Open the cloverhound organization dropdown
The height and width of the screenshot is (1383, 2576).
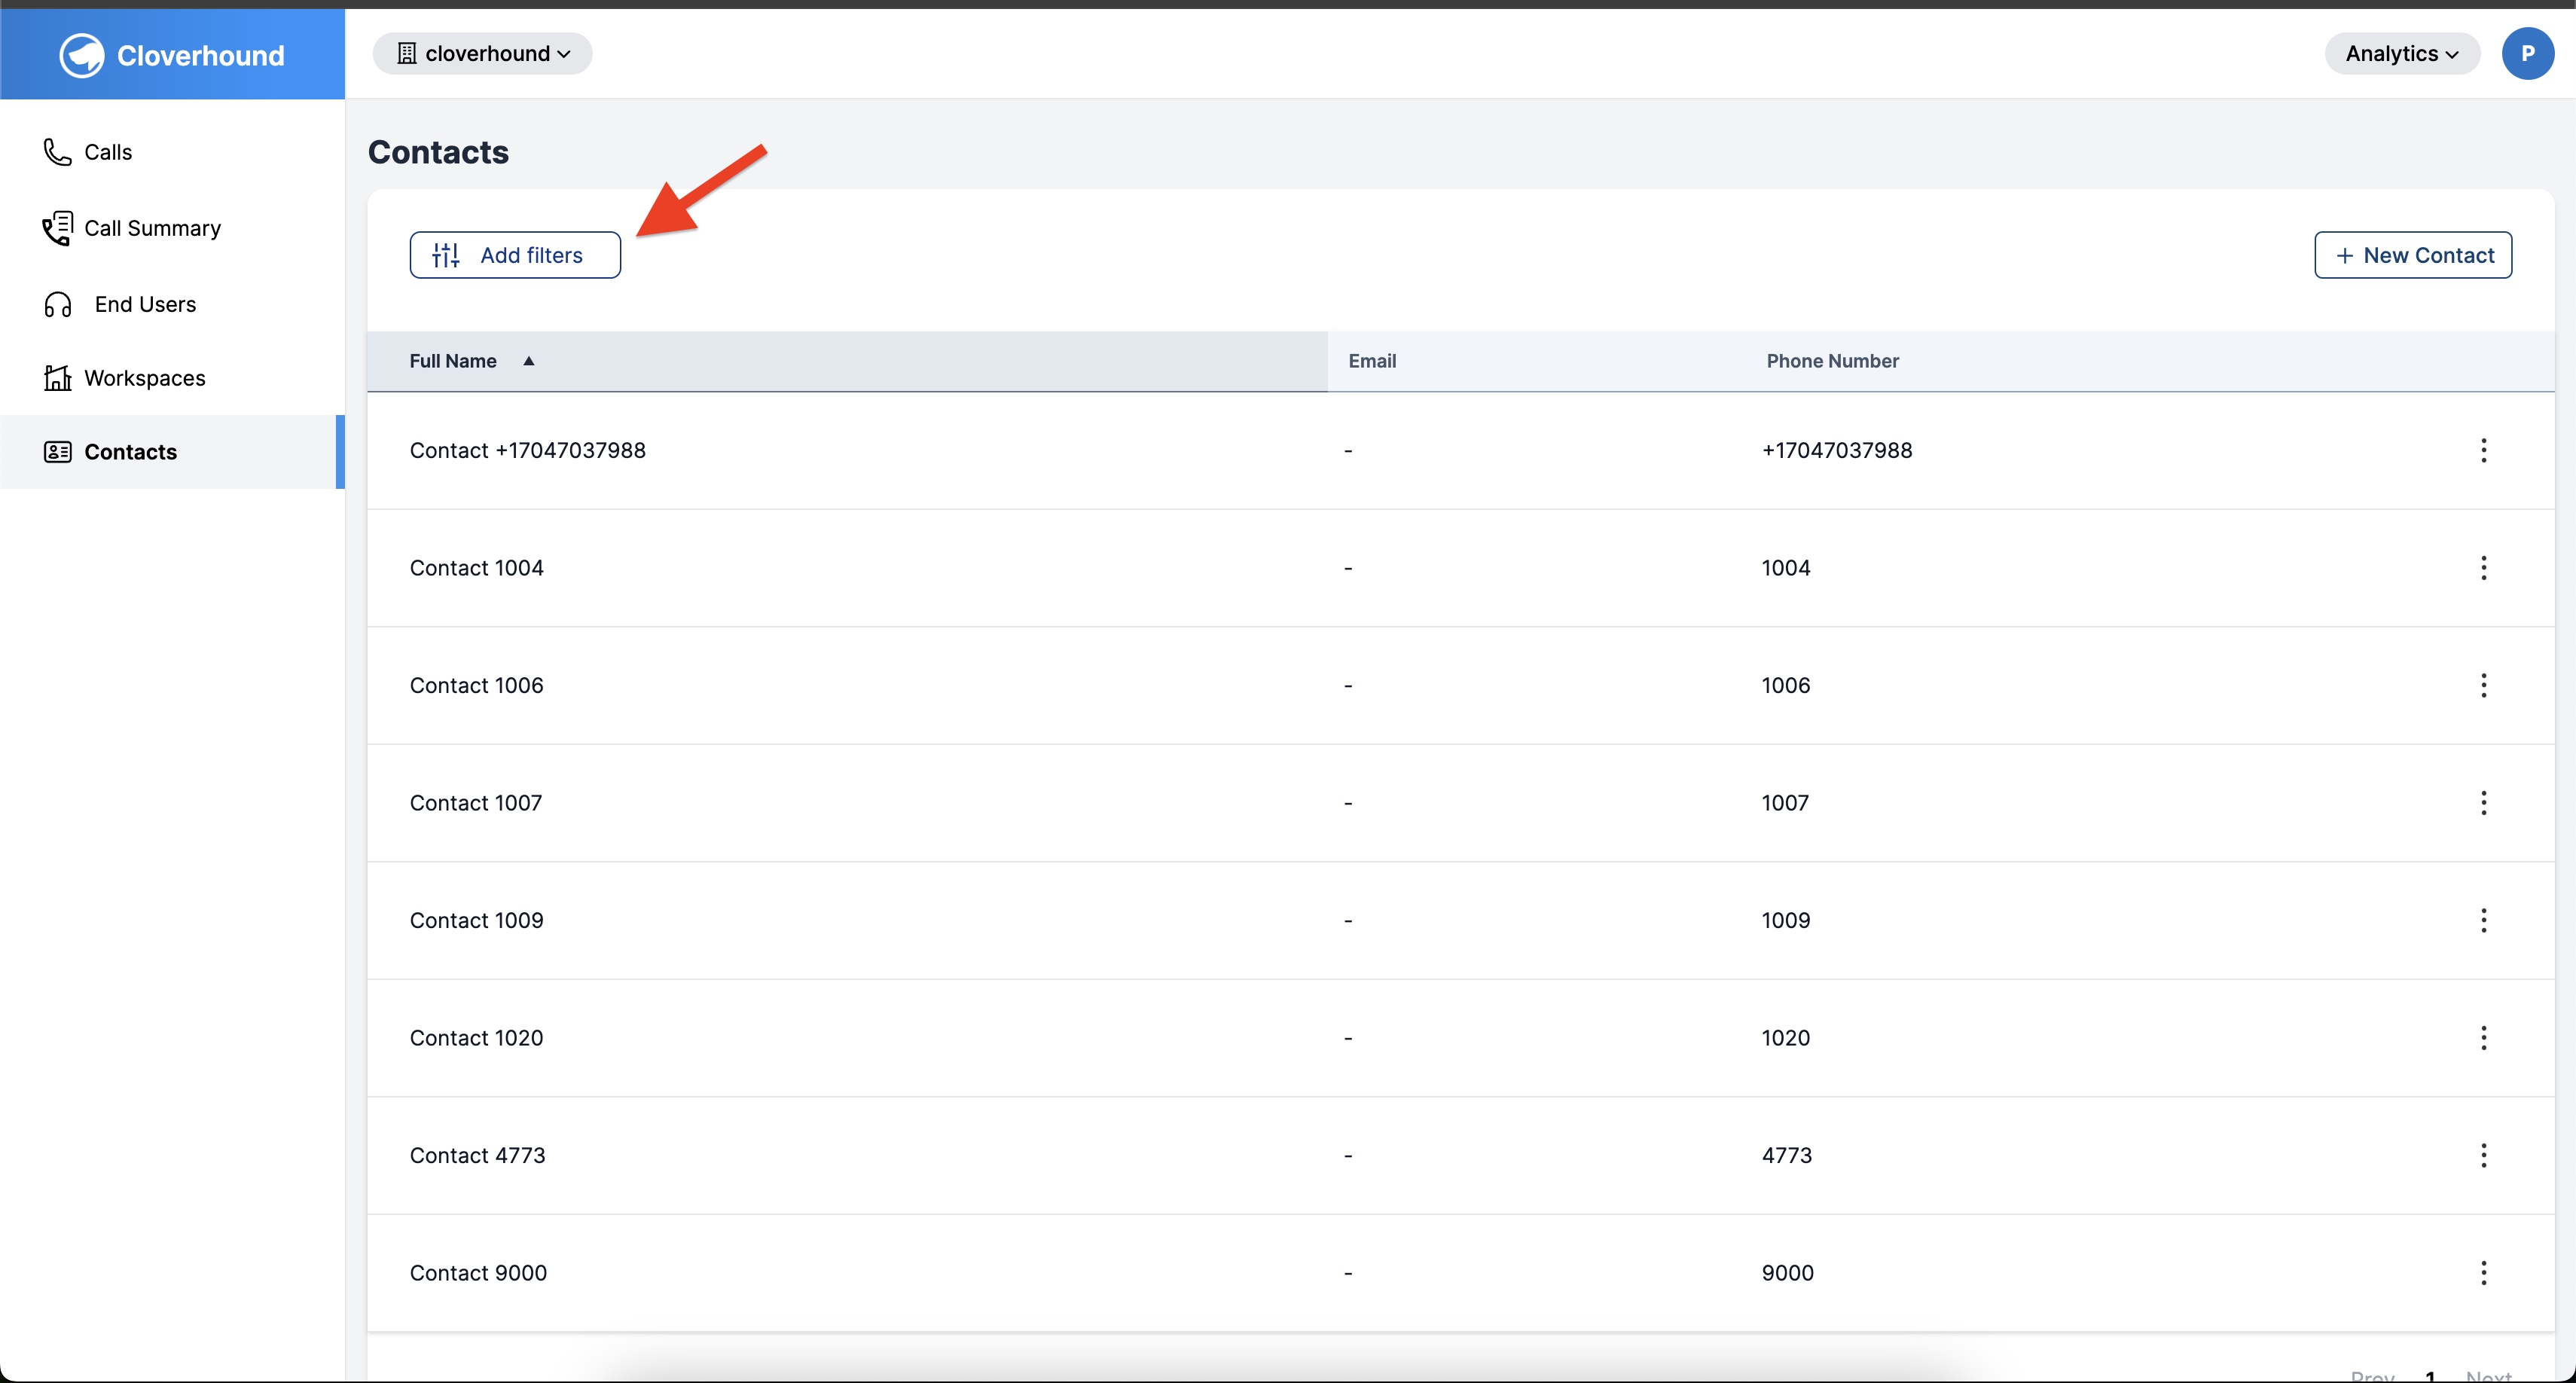click(483, 53)
